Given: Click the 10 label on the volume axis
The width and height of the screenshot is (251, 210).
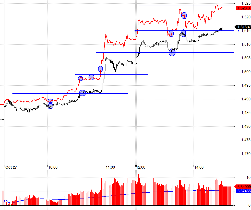Looking at the screenshot, I should [x=241, y=177].
